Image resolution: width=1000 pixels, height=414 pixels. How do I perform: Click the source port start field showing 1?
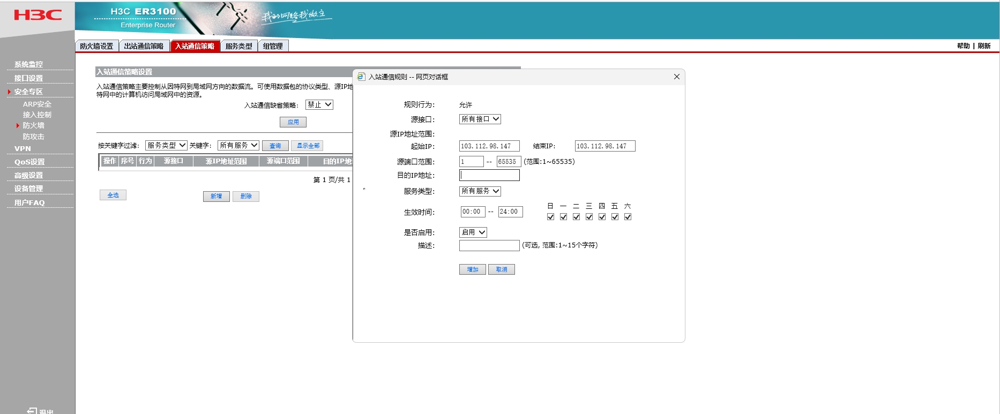[x=472, y=162]
